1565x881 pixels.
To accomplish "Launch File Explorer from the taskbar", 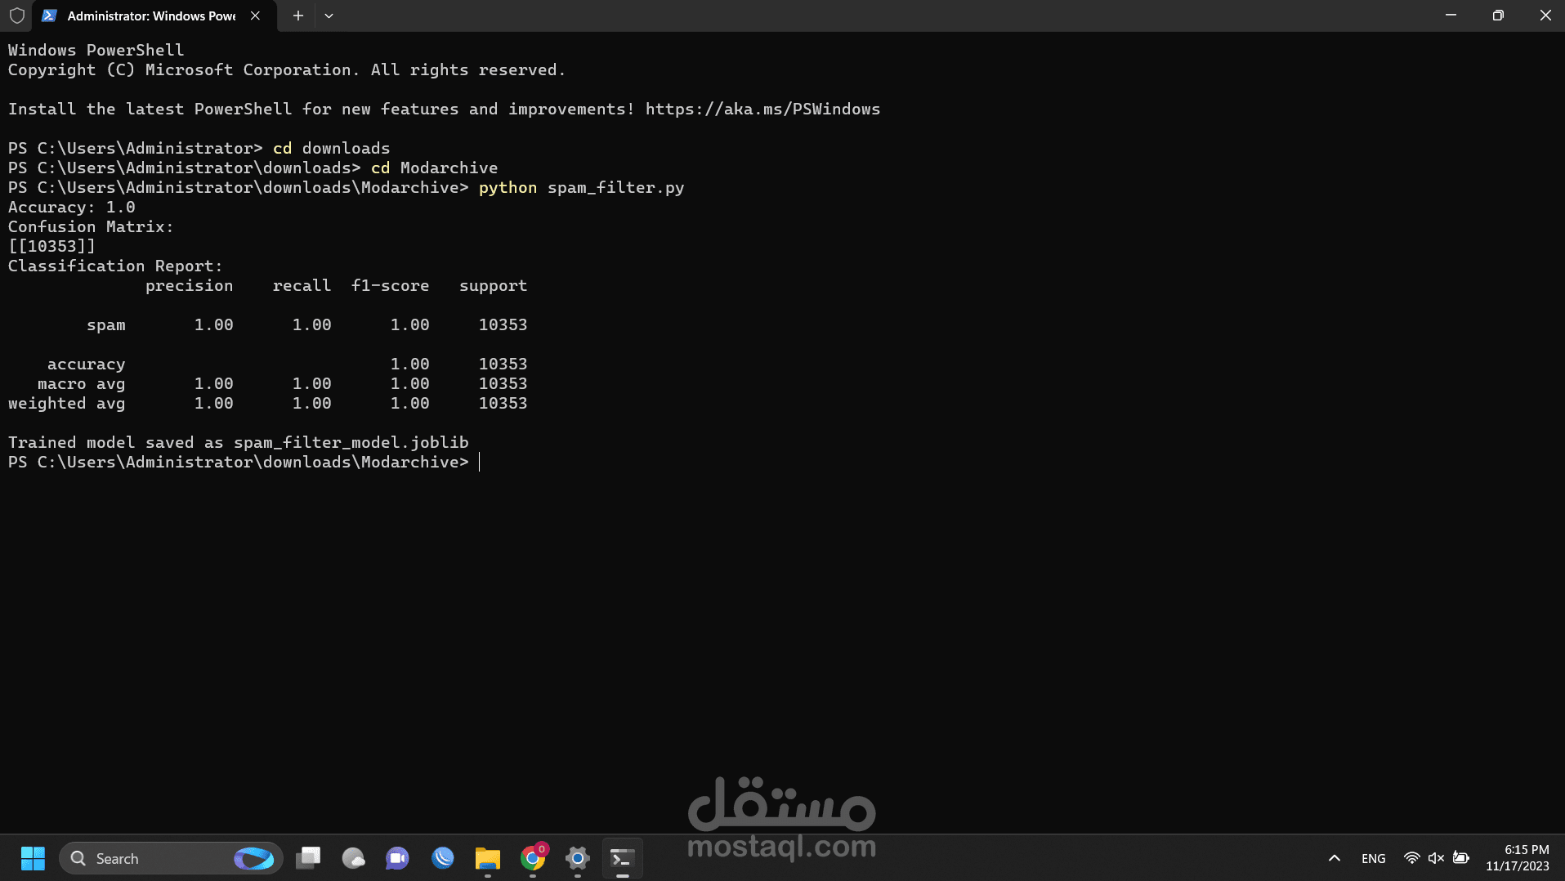I will click(488, 858).
